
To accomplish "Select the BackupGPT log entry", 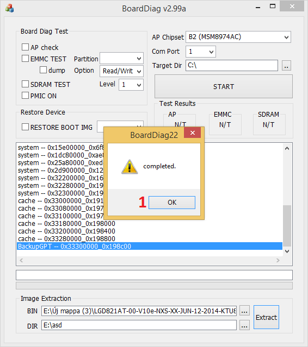I will pyautogui.click(x=150, y=247).
